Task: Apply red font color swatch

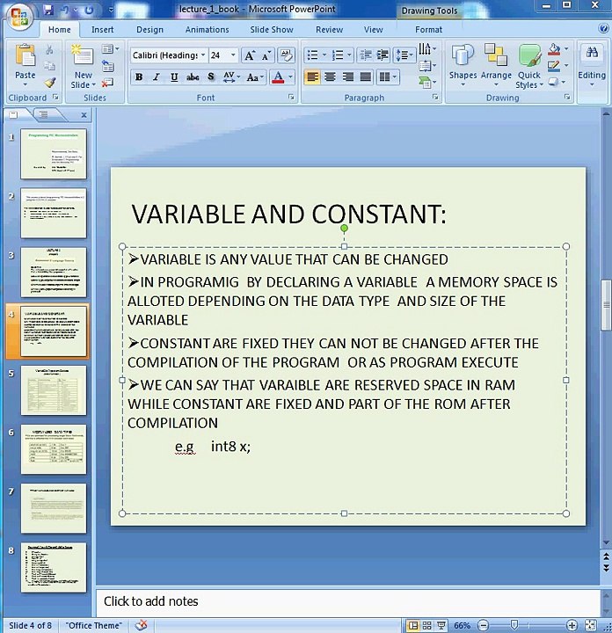Action: (278, 76)
